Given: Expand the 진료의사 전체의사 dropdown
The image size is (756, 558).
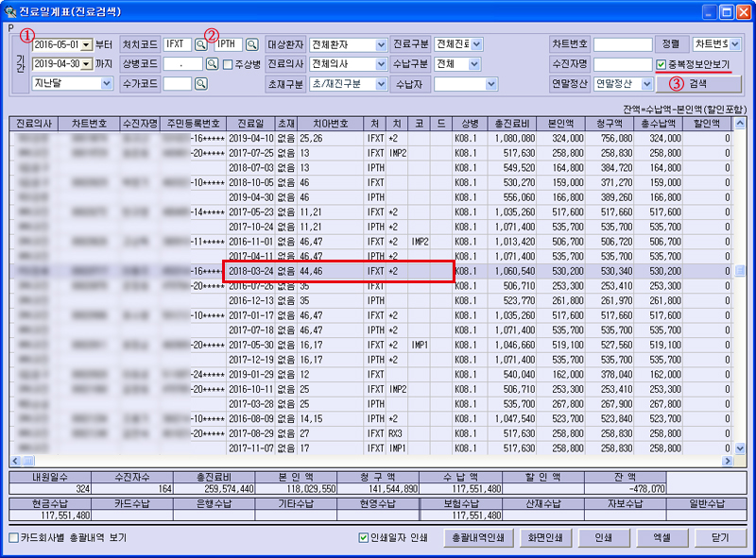Looking at the screenshot, I should pos(381,64).
